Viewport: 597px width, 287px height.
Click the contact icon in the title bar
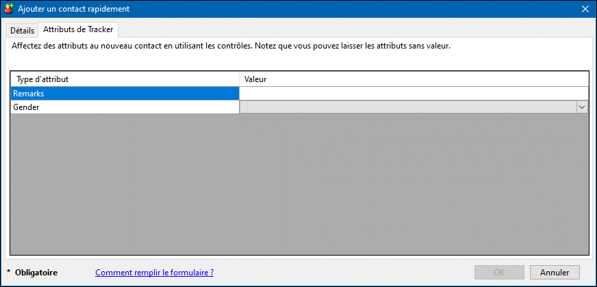[9, 9]
